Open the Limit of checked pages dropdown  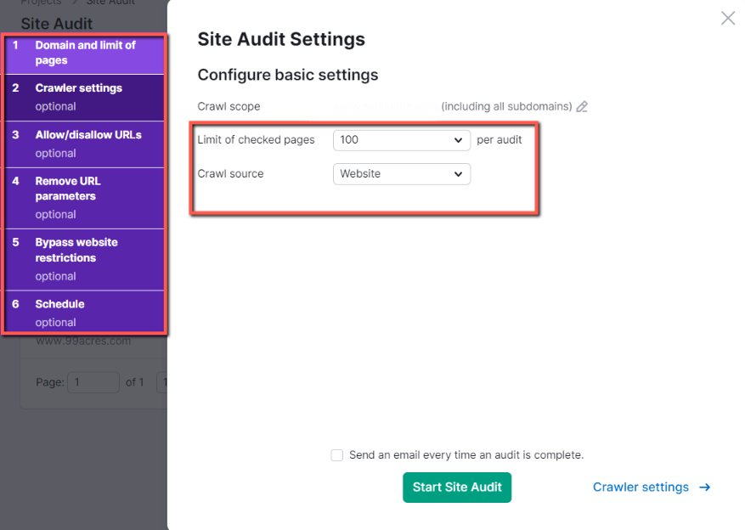coord(401,140)
